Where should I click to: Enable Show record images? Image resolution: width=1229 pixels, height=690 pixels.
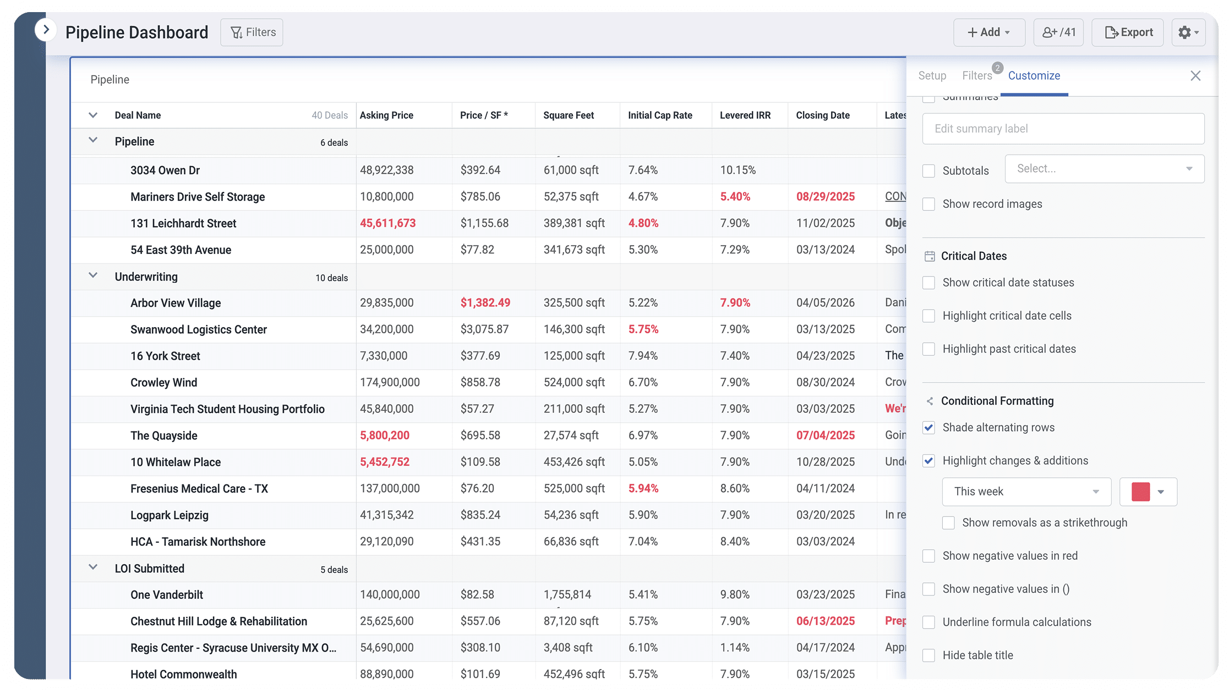coord(929,204)
